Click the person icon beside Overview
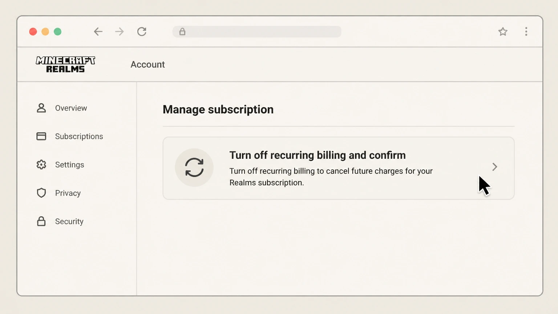This screenshot has height=314, width=558. pos(41,108)
